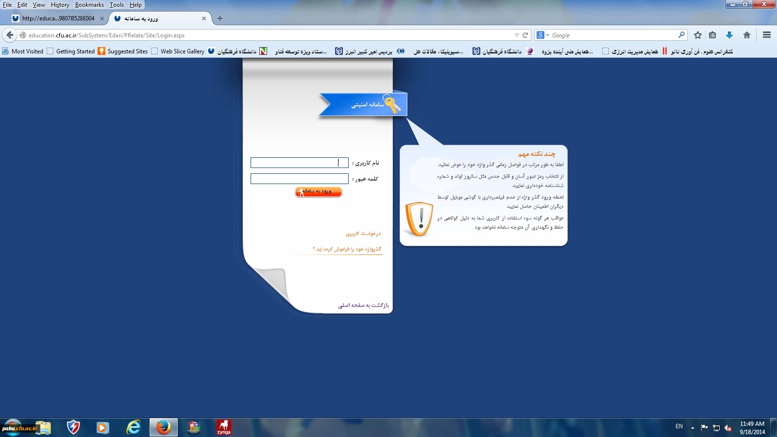Open the Tools menu
Image resolution: width=777 pixels, height=437 pixels.
(x=117, y=5)
